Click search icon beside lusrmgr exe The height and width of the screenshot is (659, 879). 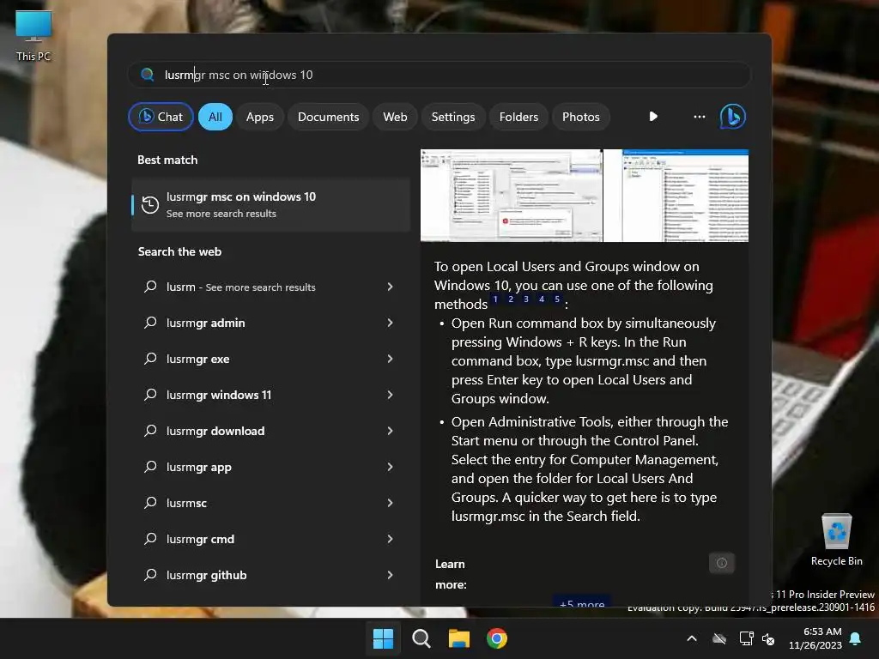click(x=150, y=359)
